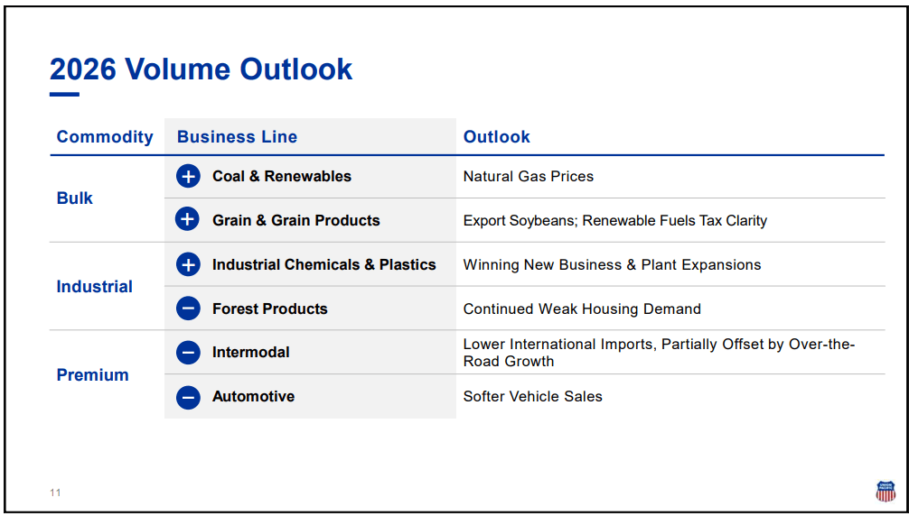
Task: Click the minus icon beside Intermodal
Action: [x=188, y=353]
